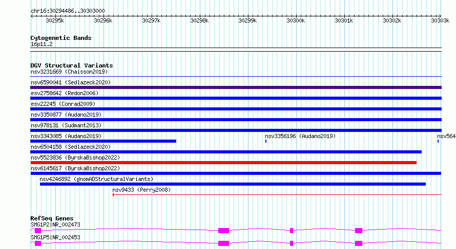Click the nsv6590041 (Sedlazeck2020) label
The image size is (456, 249).
click(x=71, y=82)
